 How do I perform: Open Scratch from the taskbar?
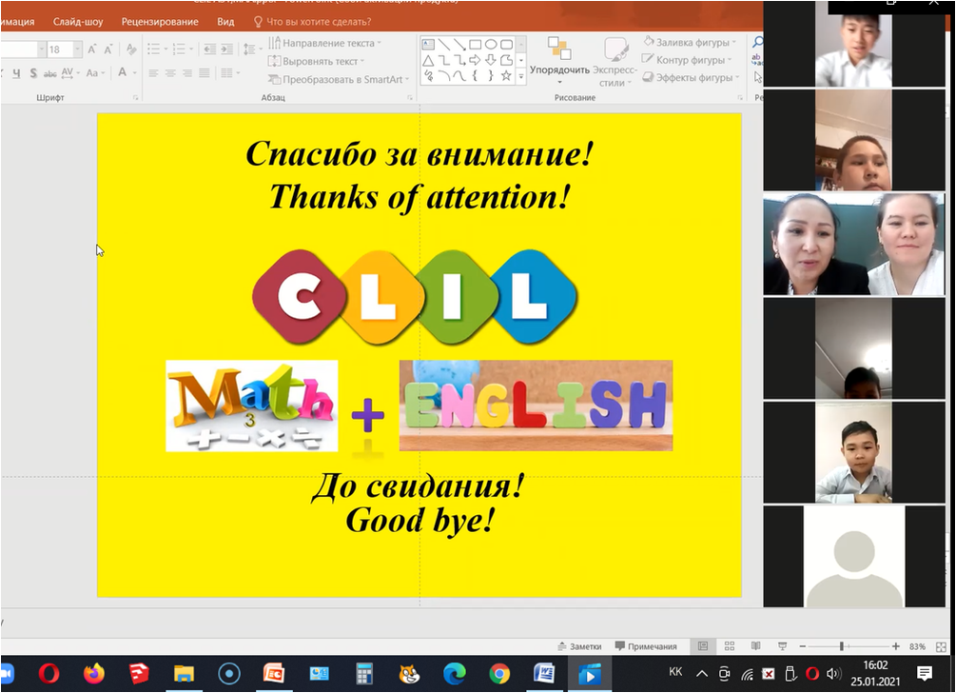(410, 673)
